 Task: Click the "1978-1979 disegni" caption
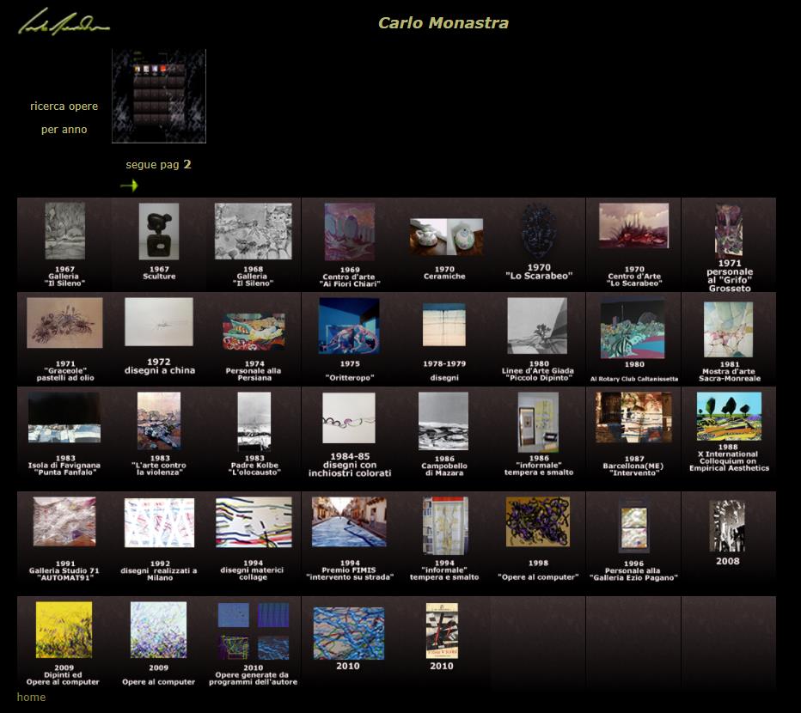pyautogui.click(x=444, y=371)
